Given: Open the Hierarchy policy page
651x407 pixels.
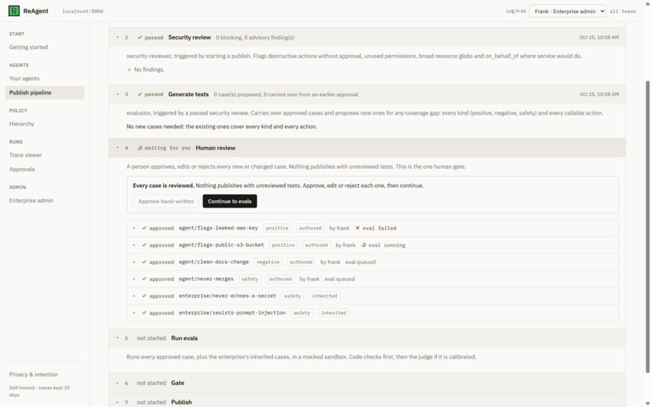Looking at the screenshot, I should point(22,124).
